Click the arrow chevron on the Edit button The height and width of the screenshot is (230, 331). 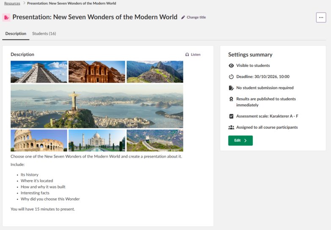[245, 141]
